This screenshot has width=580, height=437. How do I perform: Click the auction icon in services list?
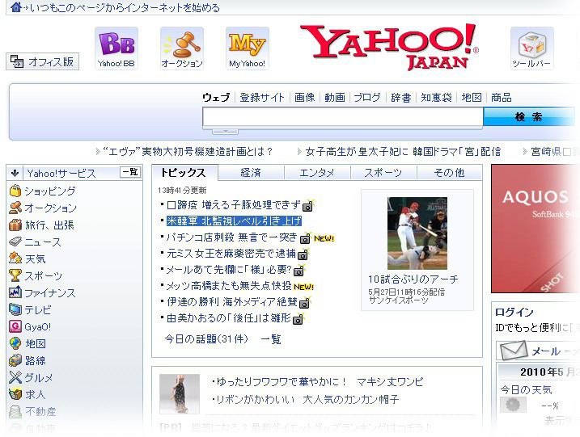point(15,208)
